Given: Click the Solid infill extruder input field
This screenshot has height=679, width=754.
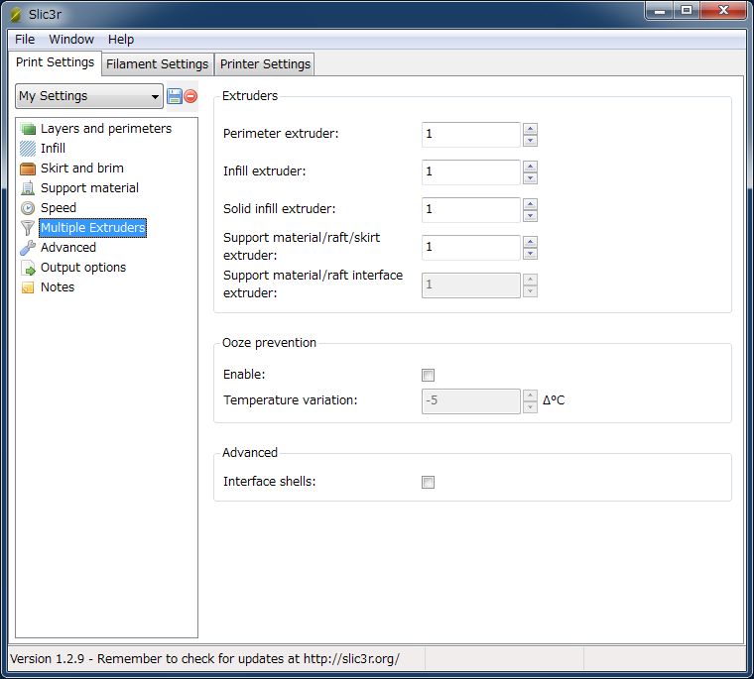Looking at the screenshot, I should [471, 210].
